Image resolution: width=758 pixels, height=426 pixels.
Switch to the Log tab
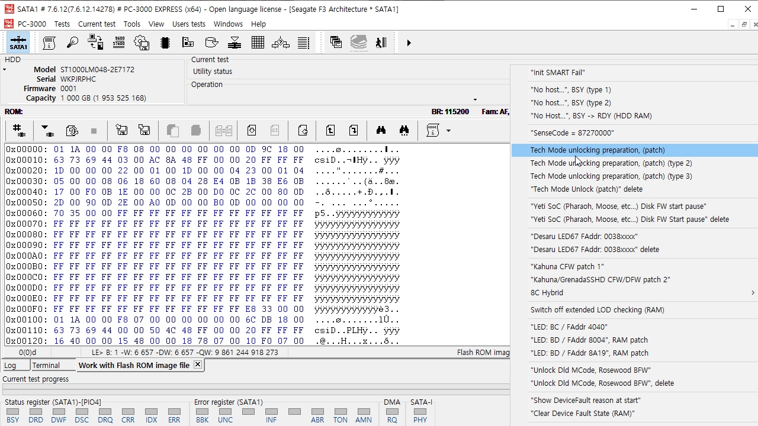click(10, 365)
